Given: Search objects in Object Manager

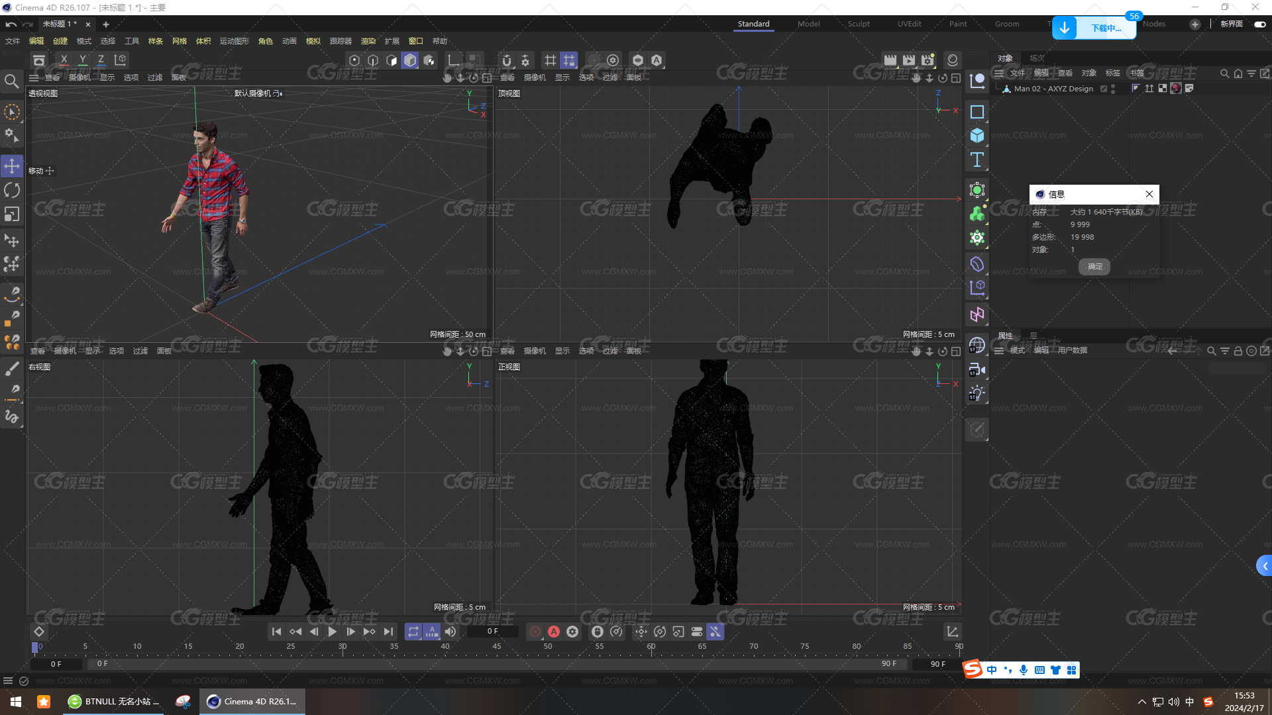Looking at the screenshot, I should (x=1225, y=73).
